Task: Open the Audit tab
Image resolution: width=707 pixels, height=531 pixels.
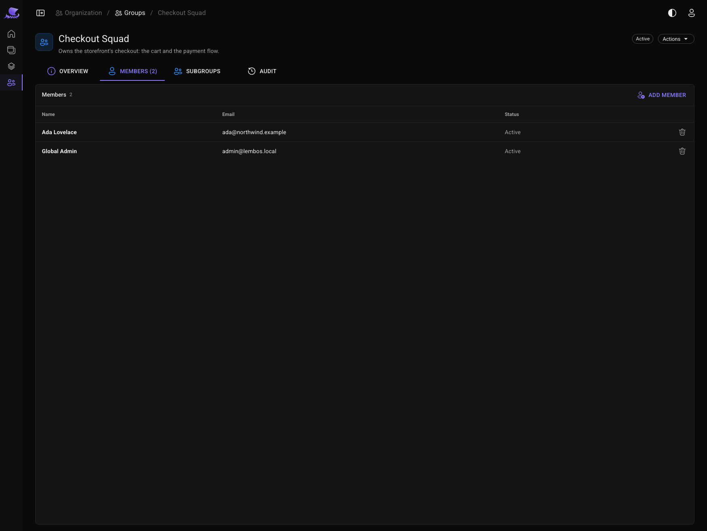Action: click(262, 71)
